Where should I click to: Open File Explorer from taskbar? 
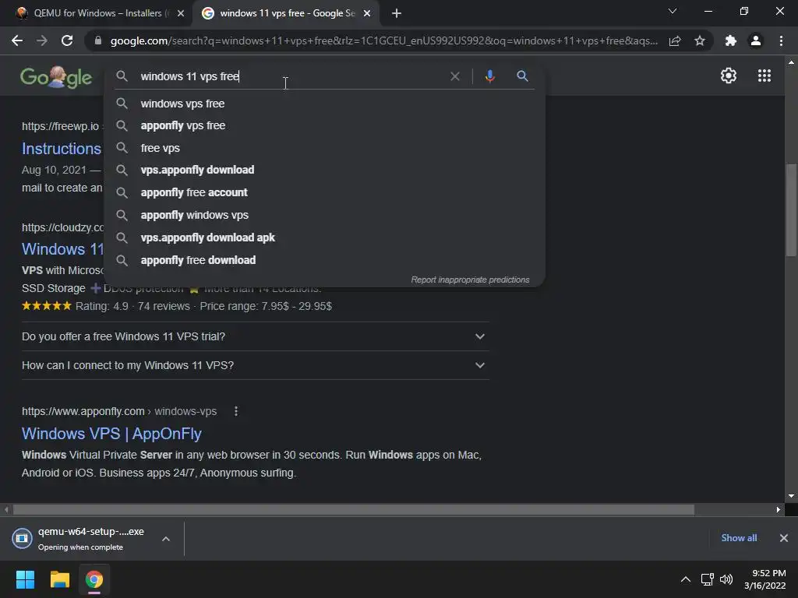[59, 579]
